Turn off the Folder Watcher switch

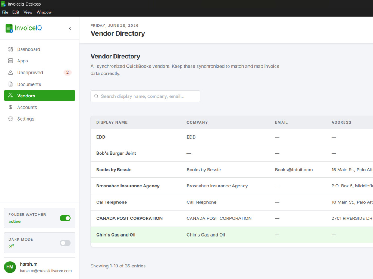[x=65, y=218]
